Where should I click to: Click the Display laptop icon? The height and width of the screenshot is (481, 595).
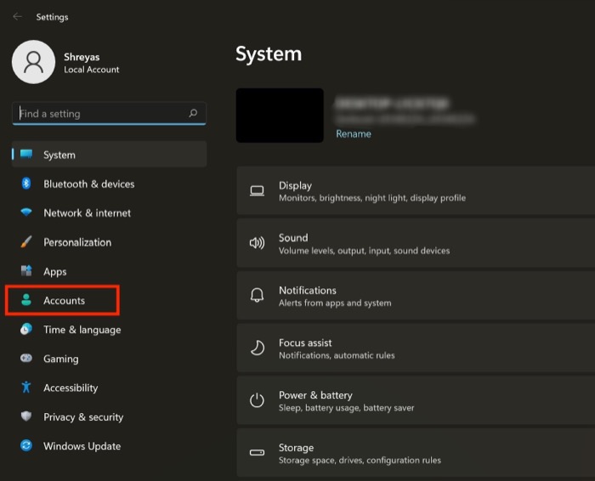257,191
